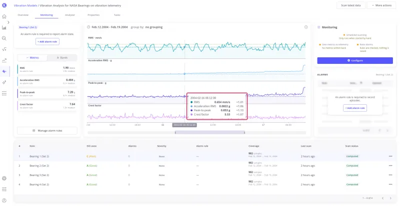Select the Monitoring tab
The width and height of the screenshot is (400, 206).
[46, 15]
